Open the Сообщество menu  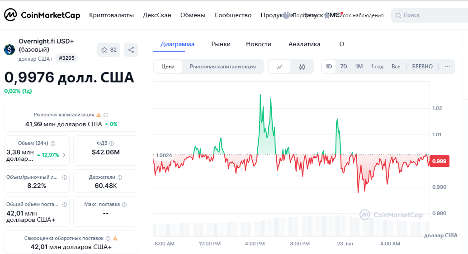[233, 15]
